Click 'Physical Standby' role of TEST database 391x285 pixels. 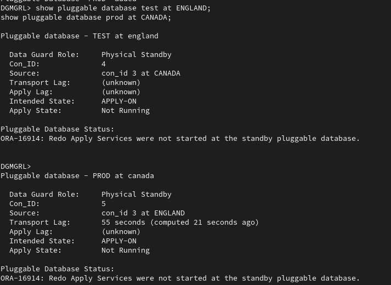[x=136, y=54]
